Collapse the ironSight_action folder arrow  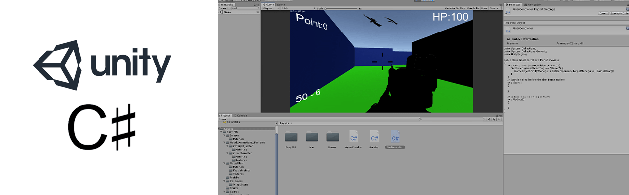click(x=227, y=146)
